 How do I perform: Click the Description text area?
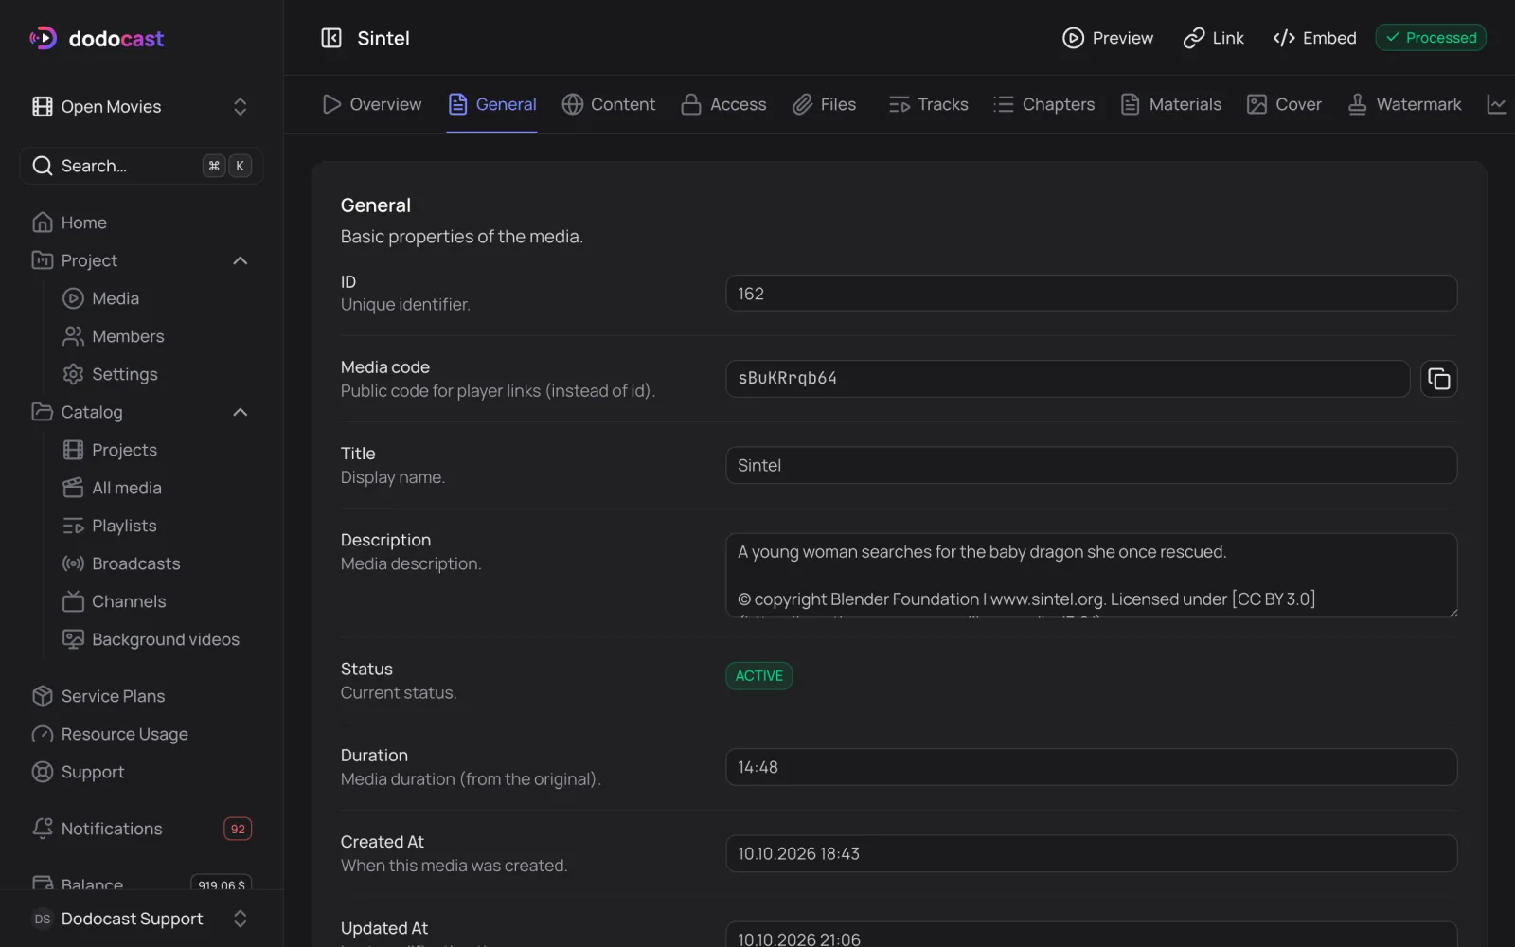[1091, 576]
